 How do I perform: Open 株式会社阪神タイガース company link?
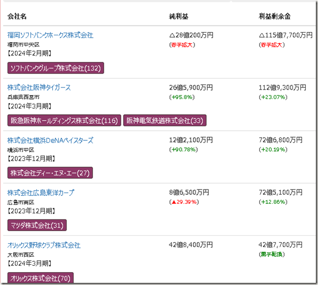click(39, 88)
